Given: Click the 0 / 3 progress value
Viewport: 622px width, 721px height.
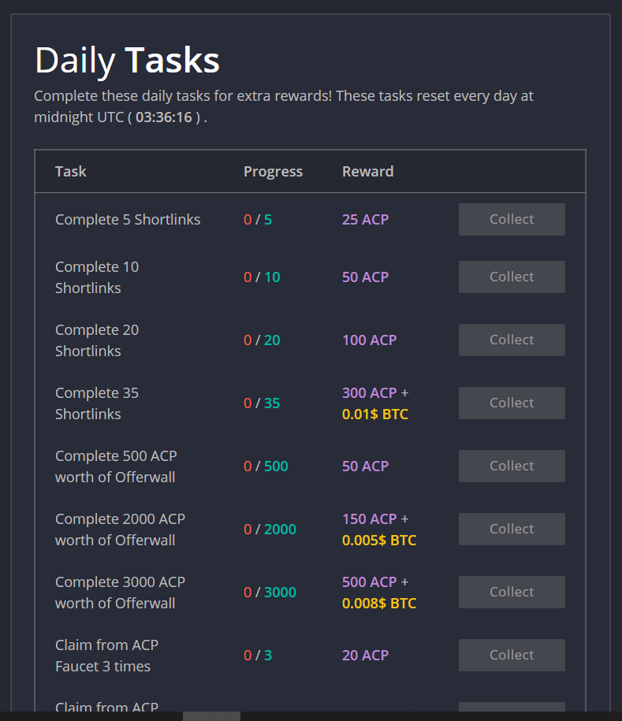Looking at the screenshot, I should point(258,656).
